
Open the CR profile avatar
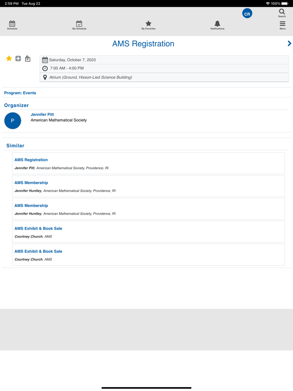click(247, 14)
